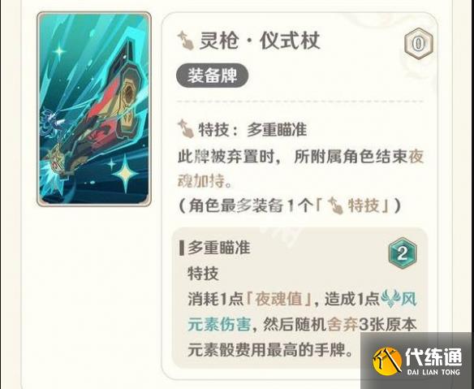
Task: Click the 灵枪·仪式杖 card artwork thumbnail
Action: (94, 109)
